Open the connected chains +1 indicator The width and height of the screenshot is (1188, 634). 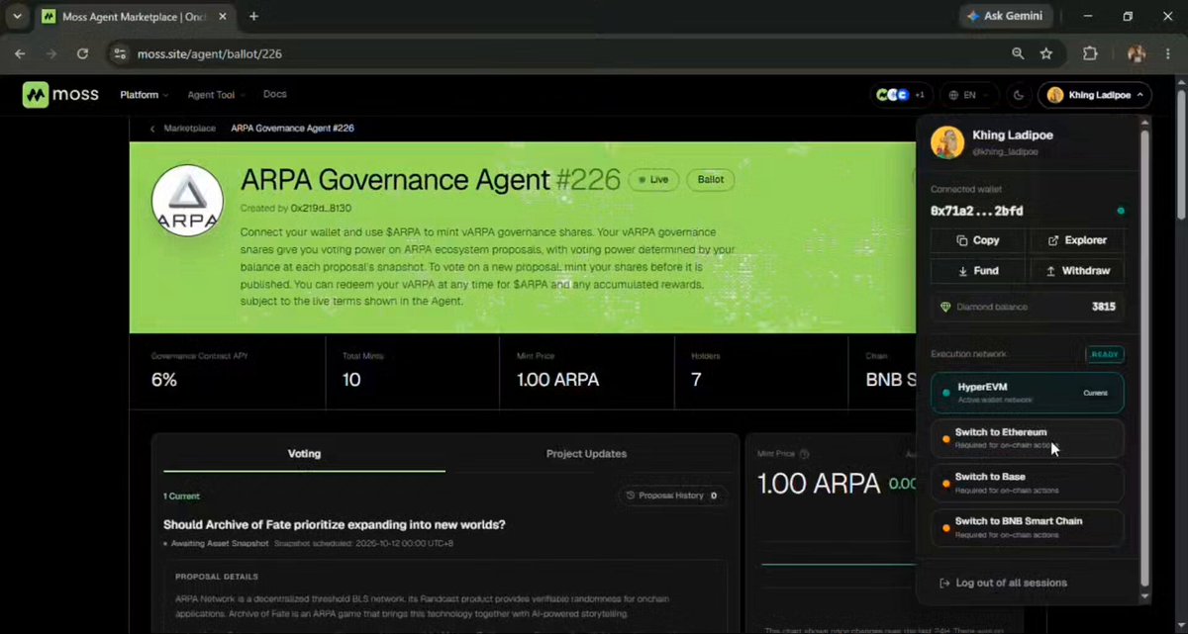click(901, 95)
